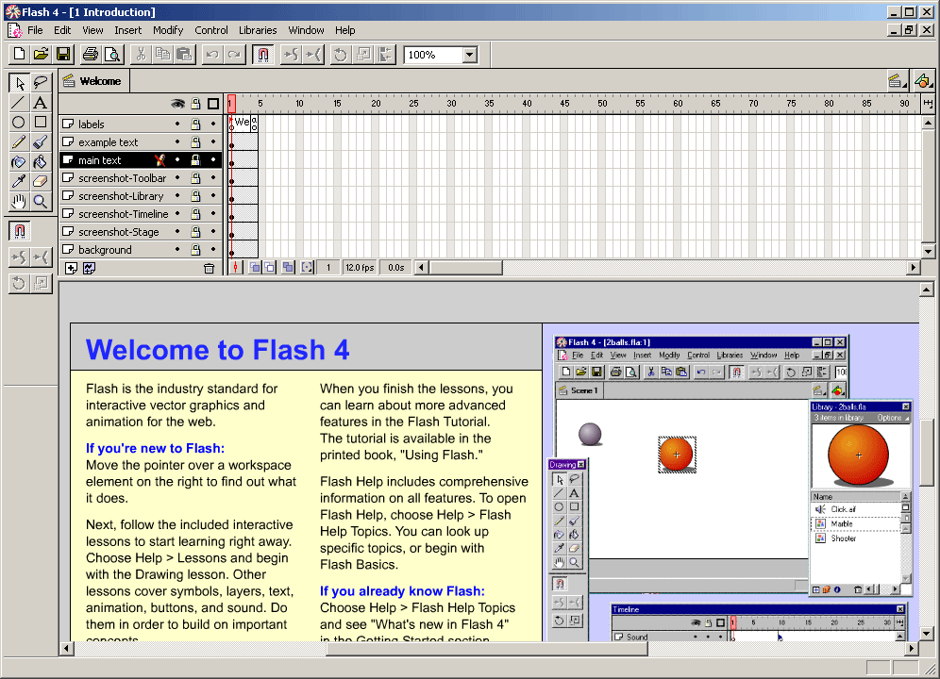Activate the Pencil tool

(x=18, y=142)
